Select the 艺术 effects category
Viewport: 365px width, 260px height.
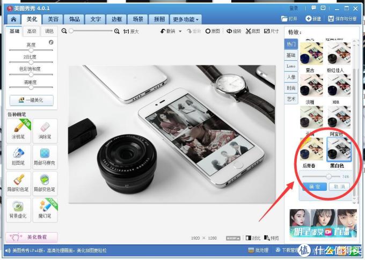pos(291,99)
